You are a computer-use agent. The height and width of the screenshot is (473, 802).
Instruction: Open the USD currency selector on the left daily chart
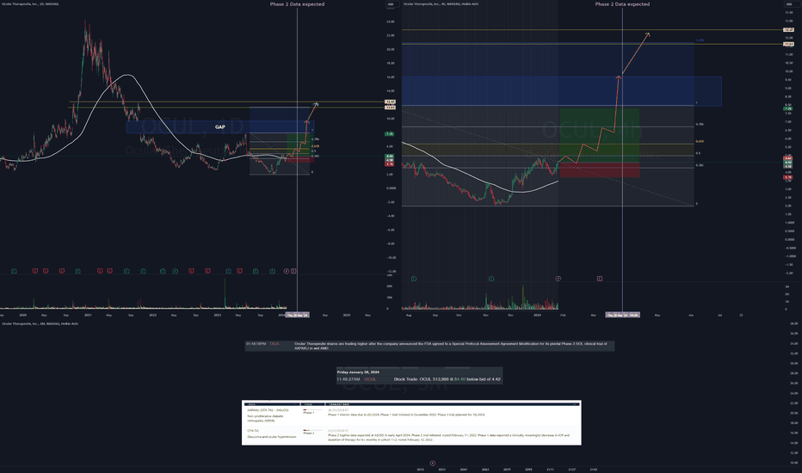click(x=392, y=4)
